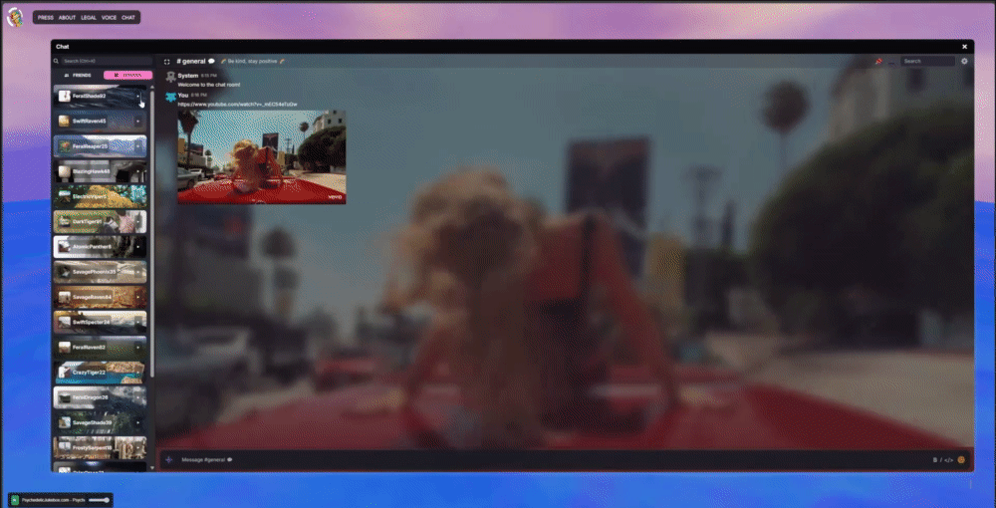Click 'Be kind, stay positive' topic text

point(252,62)
